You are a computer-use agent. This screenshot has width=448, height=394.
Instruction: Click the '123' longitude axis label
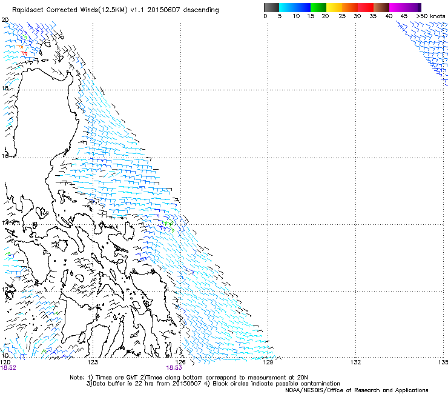point(93,362)
